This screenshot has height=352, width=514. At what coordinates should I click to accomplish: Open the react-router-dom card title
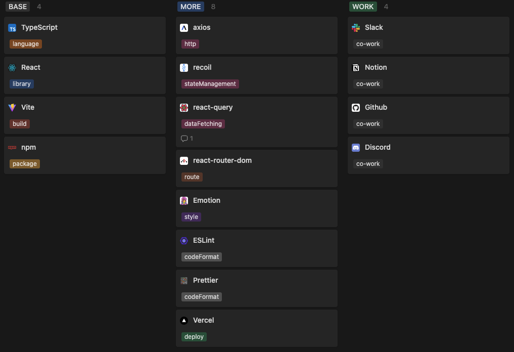pyautogui.click(x=222, y=160)
